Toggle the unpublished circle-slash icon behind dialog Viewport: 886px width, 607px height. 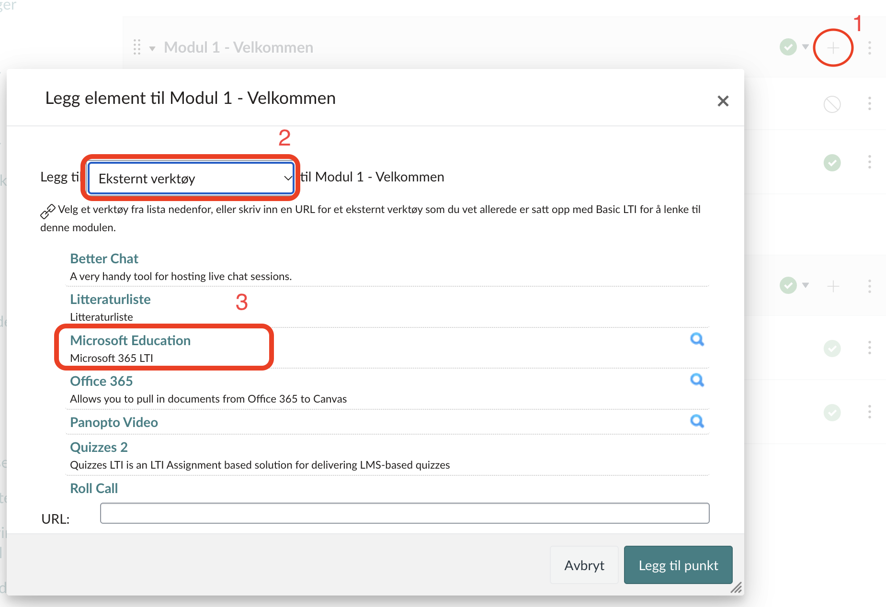tap(832, 104)
